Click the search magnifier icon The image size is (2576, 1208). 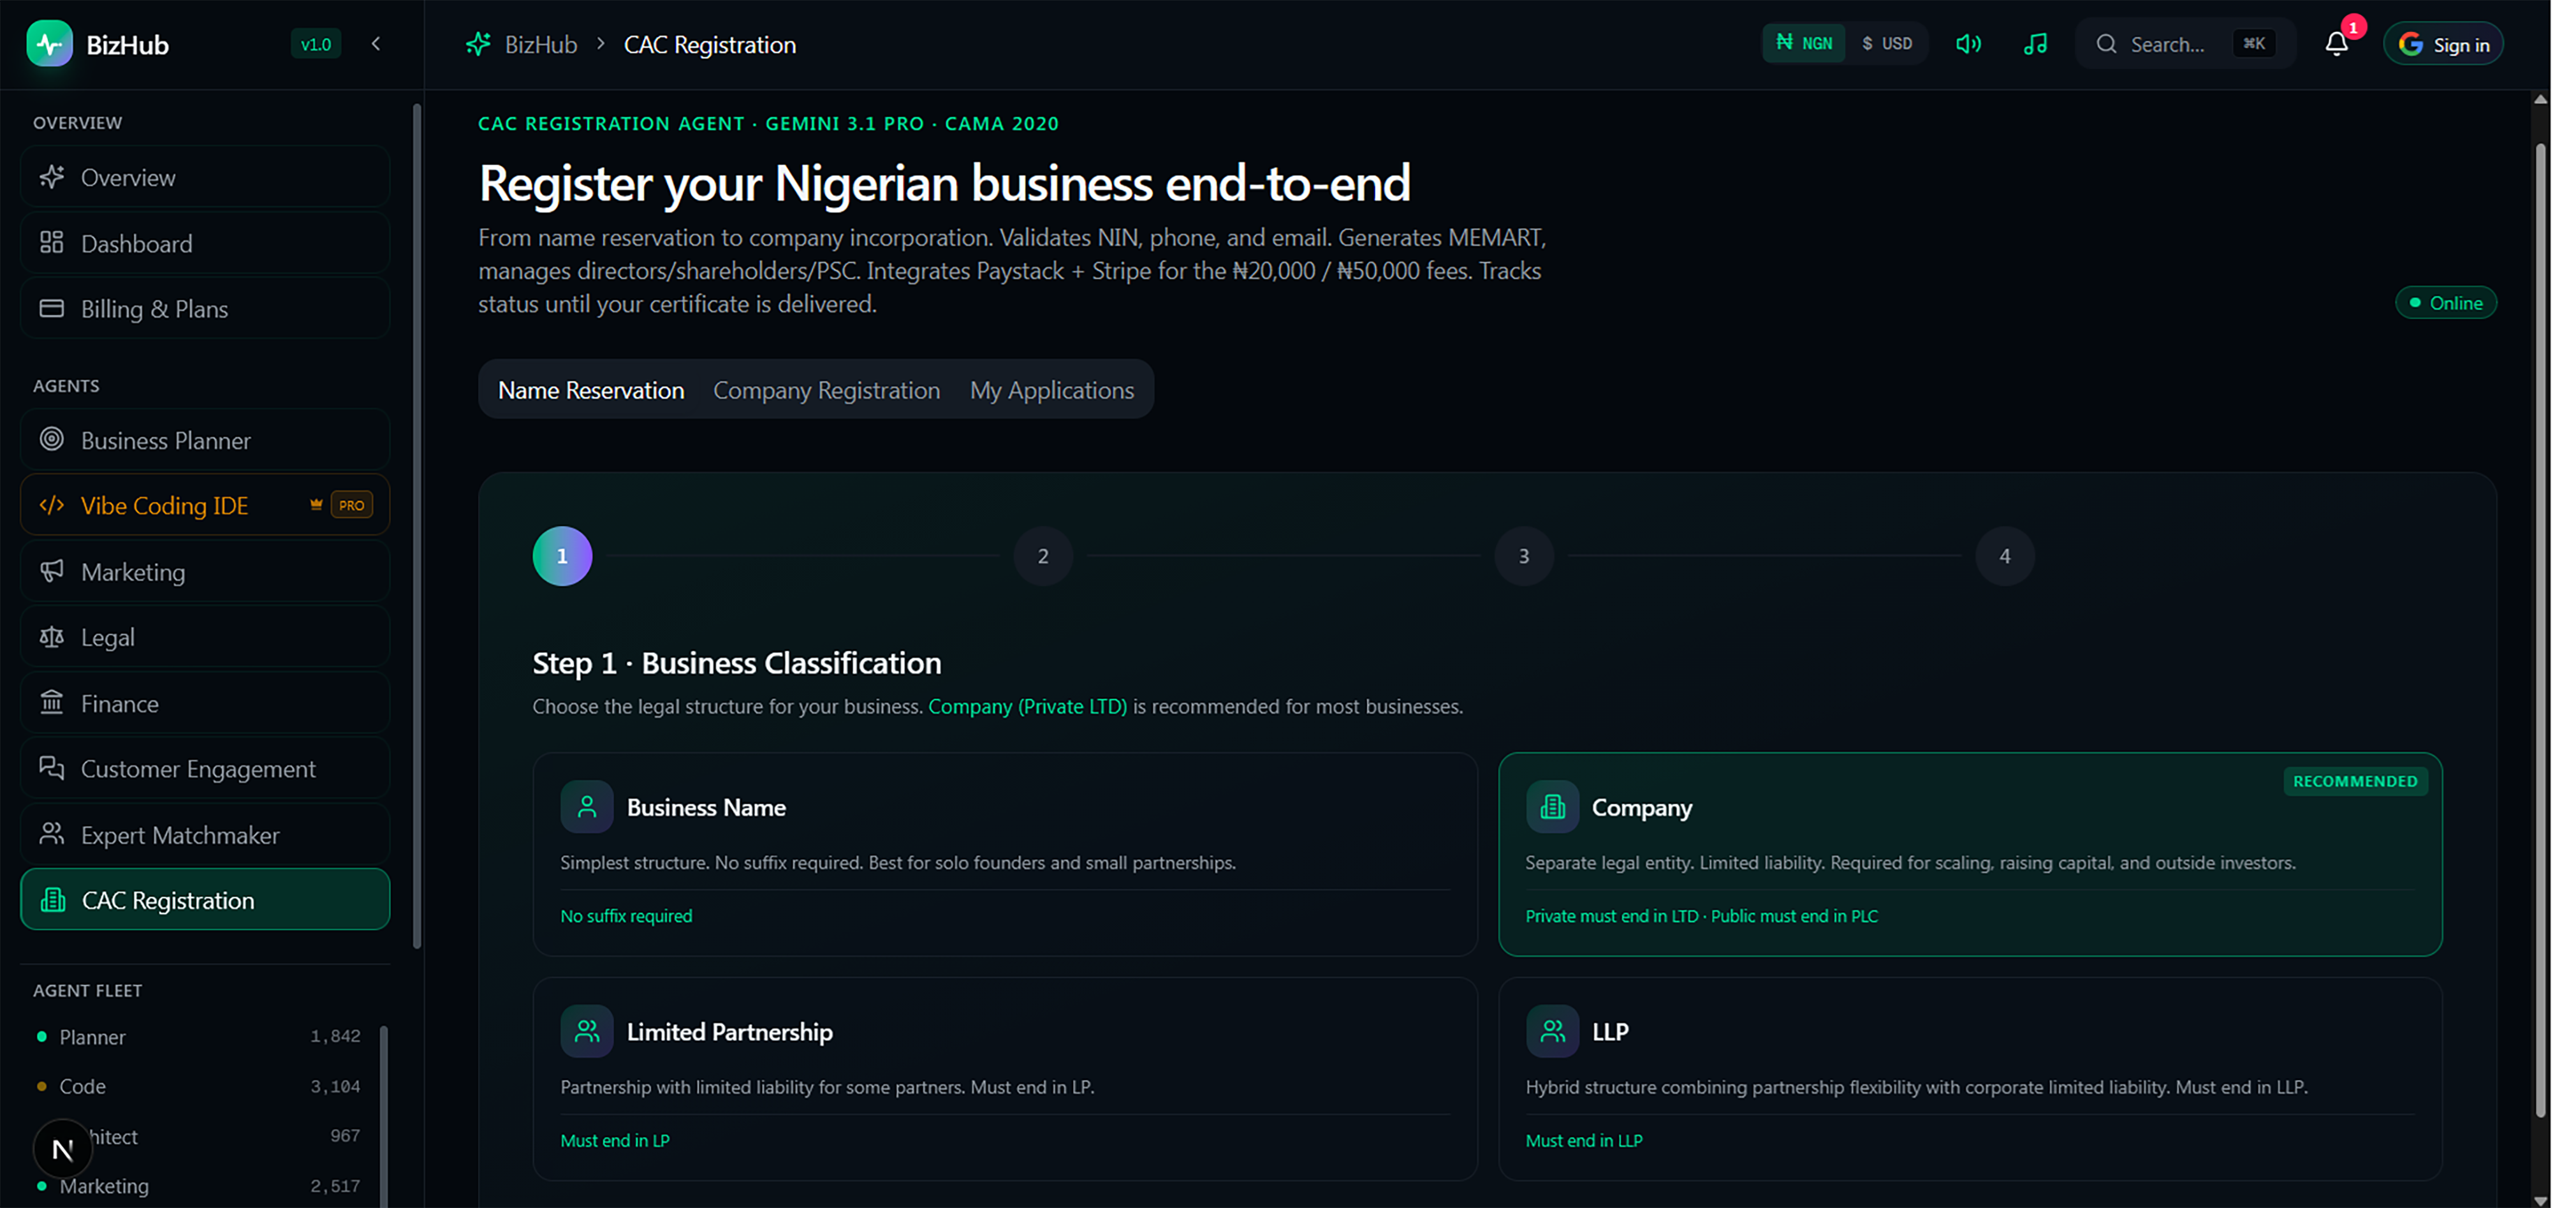[x=2106, y=44]
